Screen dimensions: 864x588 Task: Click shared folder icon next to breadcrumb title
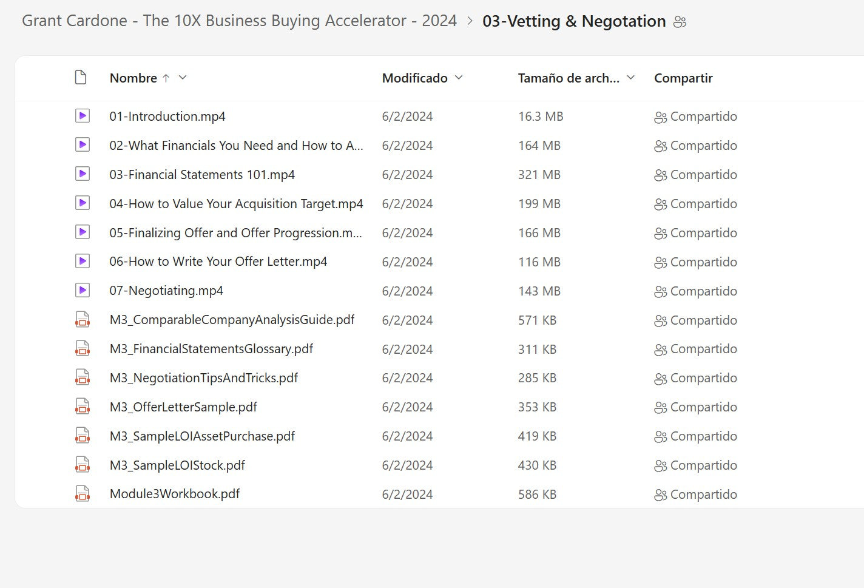coord(680,22)
